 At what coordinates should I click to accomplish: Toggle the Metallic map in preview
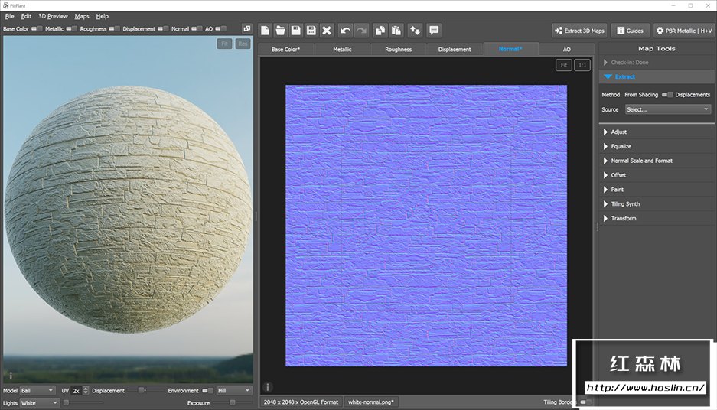click(71, 29)
